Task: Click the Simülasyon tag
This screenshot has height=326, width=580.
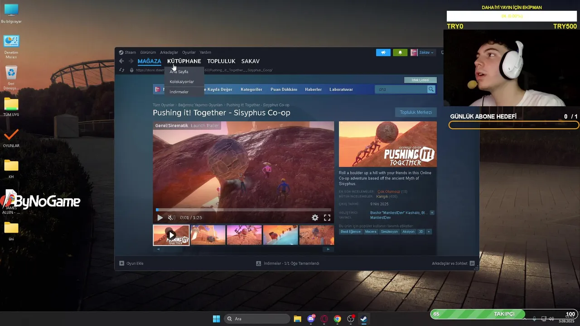Action: click(x=389, y=232)
